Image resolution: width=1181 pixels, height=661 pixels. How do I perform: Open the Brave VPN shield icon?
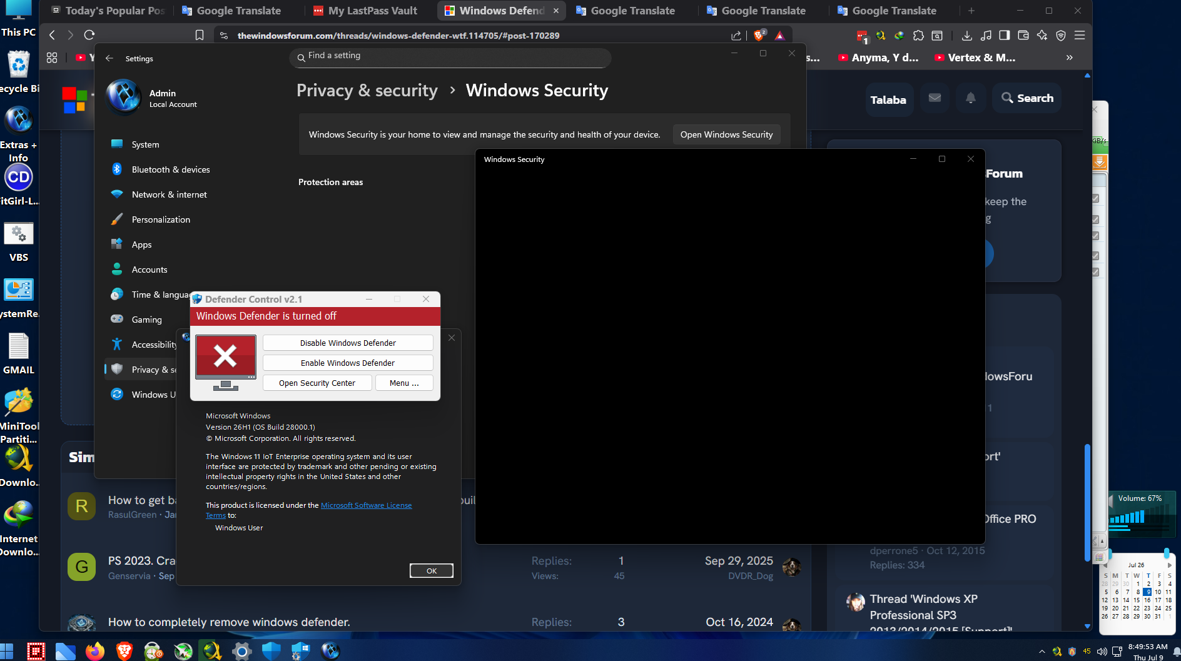coord(1061,36)
